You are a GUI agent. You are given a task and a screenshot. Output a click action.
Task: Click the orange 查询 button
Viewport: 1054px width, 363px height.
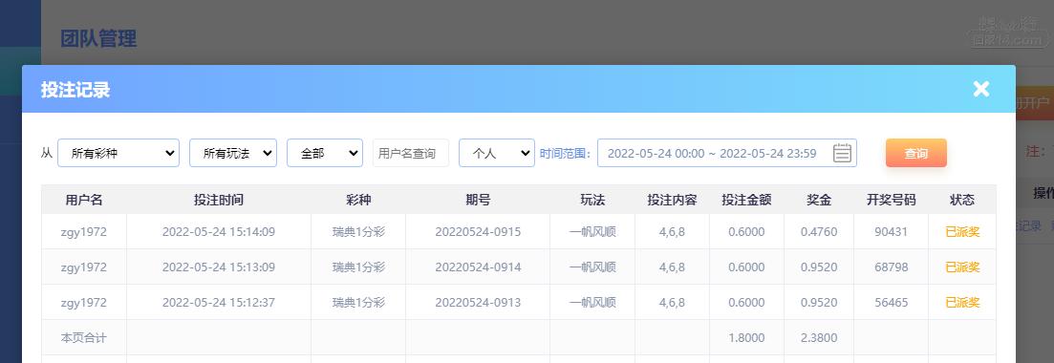[x=916, y=153]
